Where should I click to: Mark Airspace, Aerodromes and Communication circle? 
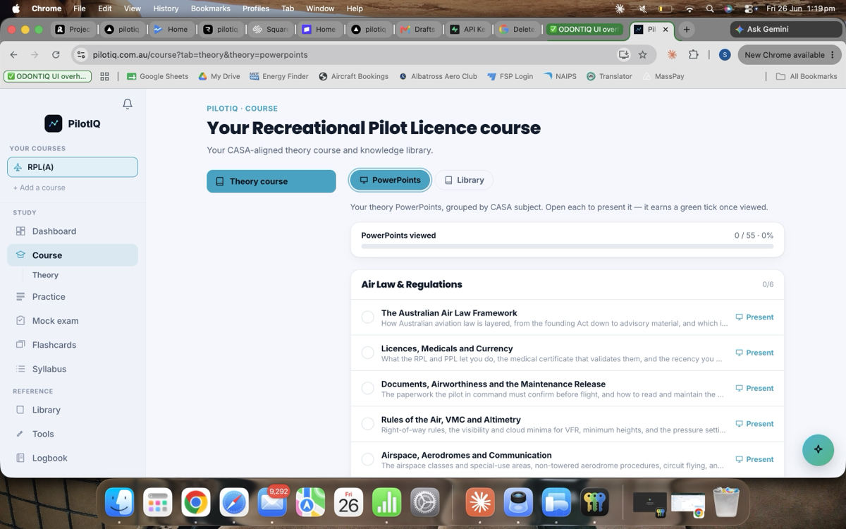(367, 459)
